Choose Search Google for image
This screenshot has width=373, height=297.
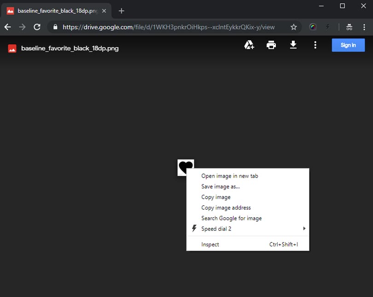(x=248, y=218)
